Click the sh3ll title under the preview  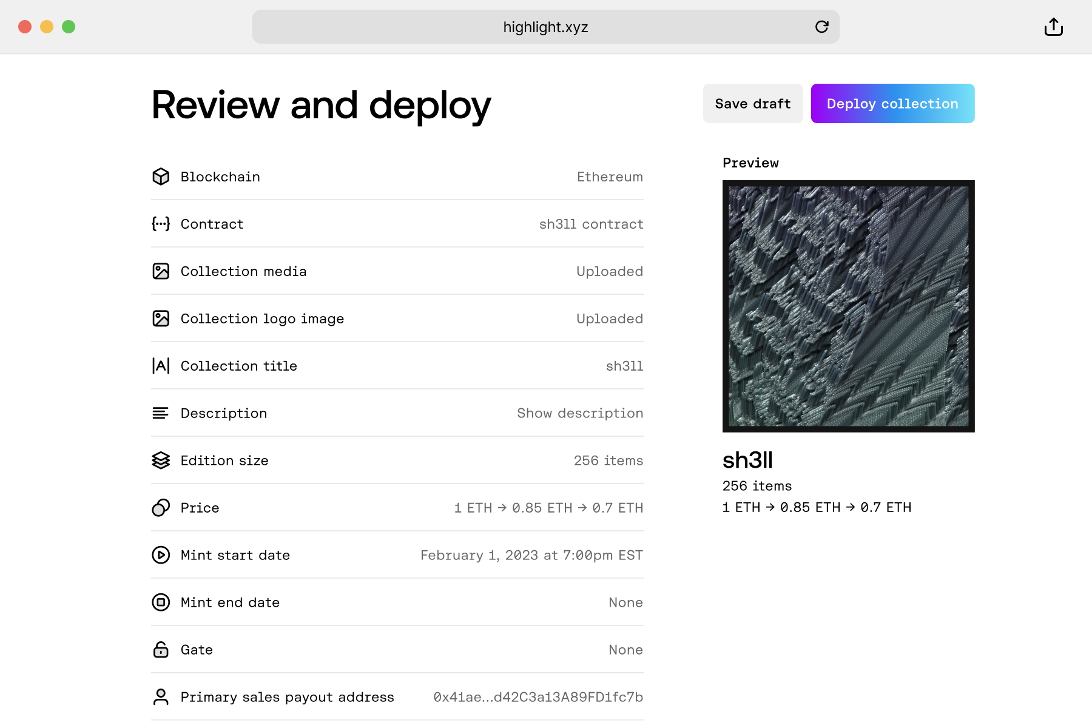tap(747, 460)
